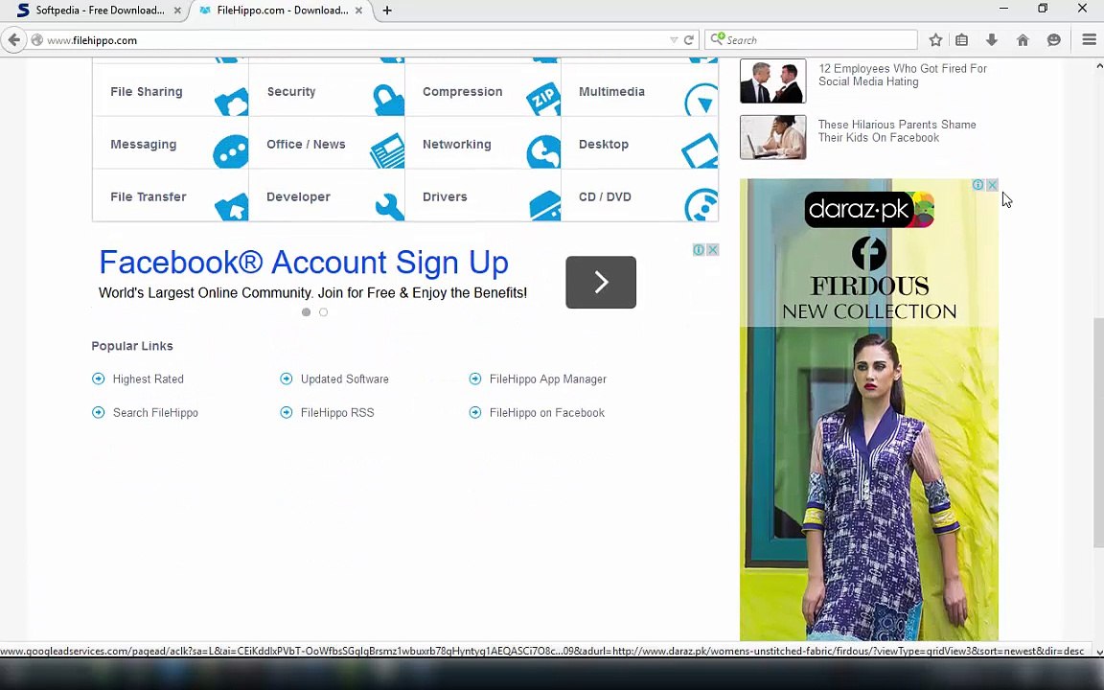Click the Messaging chat bubble icon

tap(231, 151)
